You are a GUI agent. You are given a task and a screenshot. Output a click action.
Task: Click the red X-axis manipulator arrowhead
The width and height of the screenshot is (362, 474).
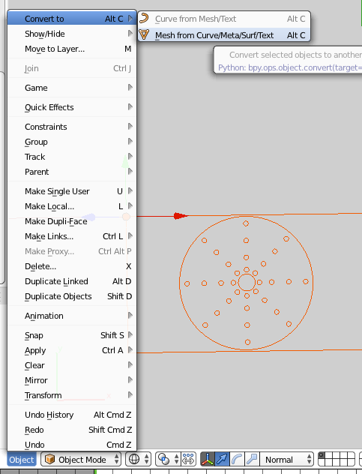[181, 216]
